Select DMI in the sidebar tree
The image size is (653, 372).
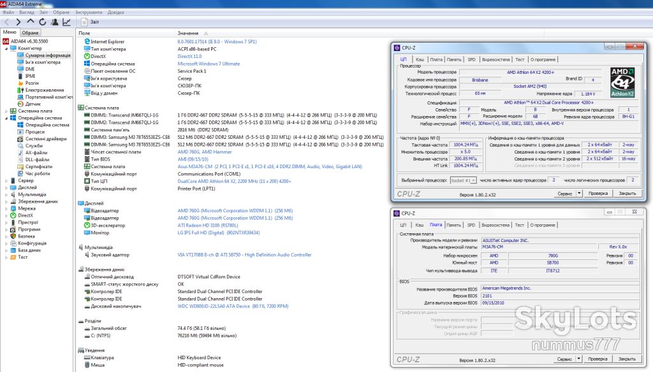pos(29,69)
